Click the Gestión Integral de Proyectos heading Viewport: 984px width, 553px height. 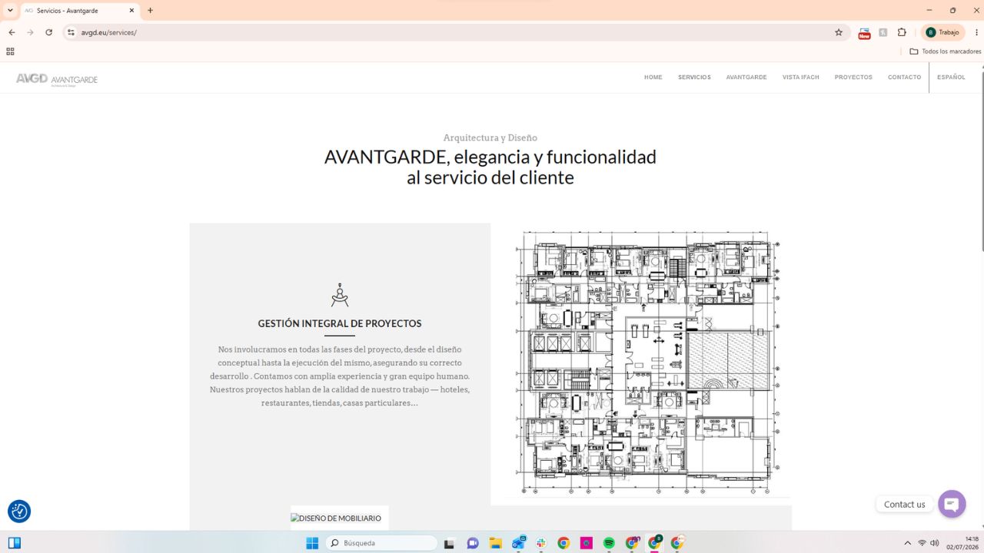pos(340,323)
